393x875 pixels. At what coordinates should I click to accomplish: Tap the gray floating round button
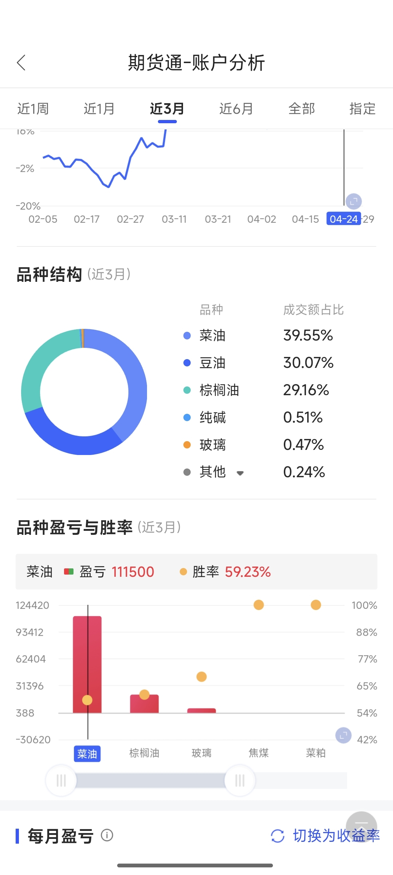pyautogui.click(x=361, y=827)
